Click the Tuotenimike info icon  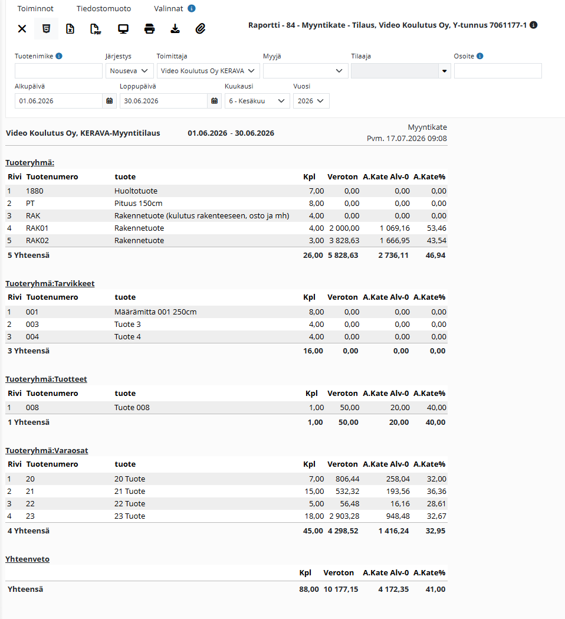(59, 56)
